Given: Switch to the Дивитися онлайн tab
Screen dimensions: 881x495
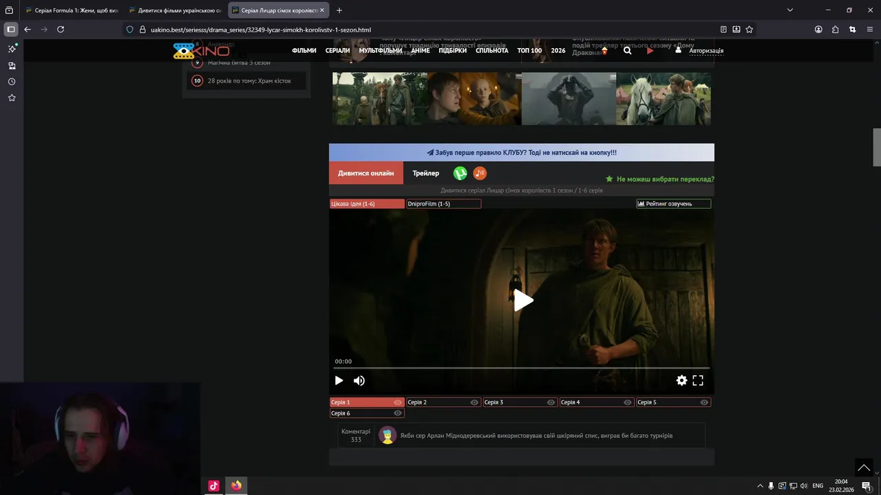Looking at the screenshot, I should pyautogui.click(x=366, y=173).
